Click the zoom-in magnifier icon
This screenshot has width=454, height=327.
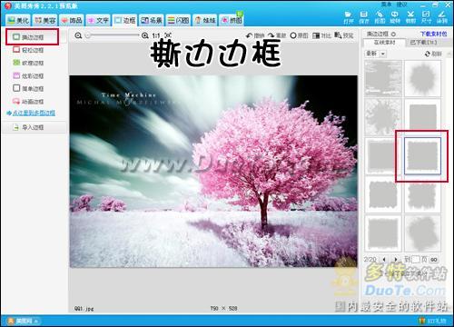tap(145, 35)
